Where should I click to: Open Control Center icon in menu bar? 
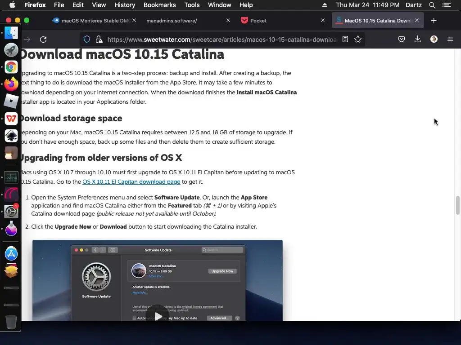tap(447, 5)
